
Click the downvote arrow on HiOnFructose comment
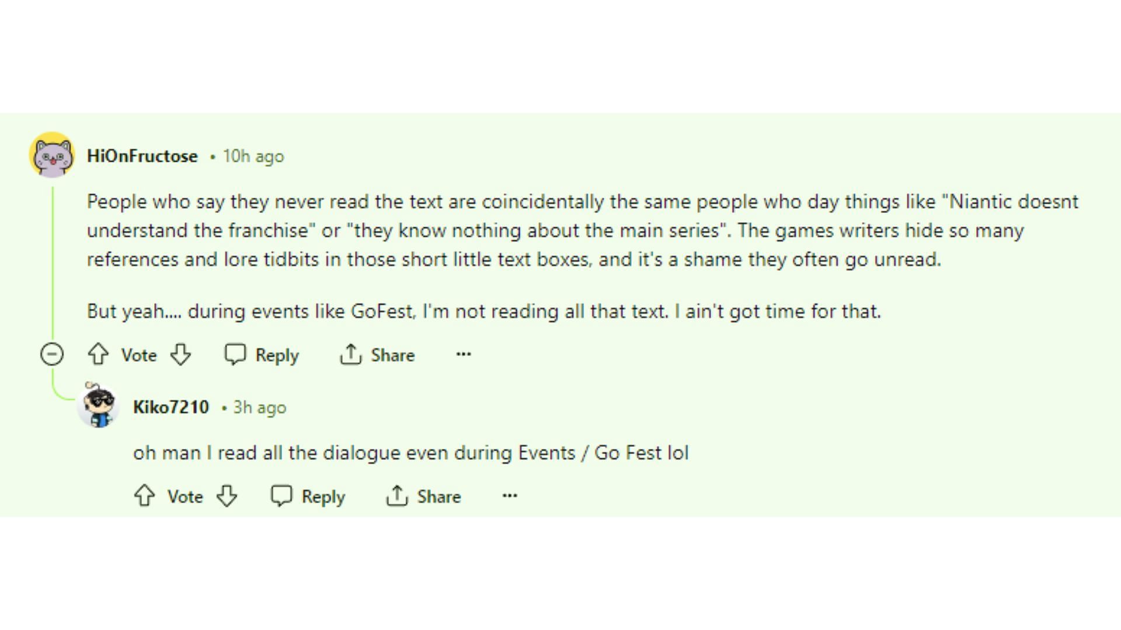click(181, 355)
